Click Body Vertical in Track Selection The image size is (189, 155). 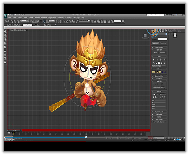[x=155, y=72]
